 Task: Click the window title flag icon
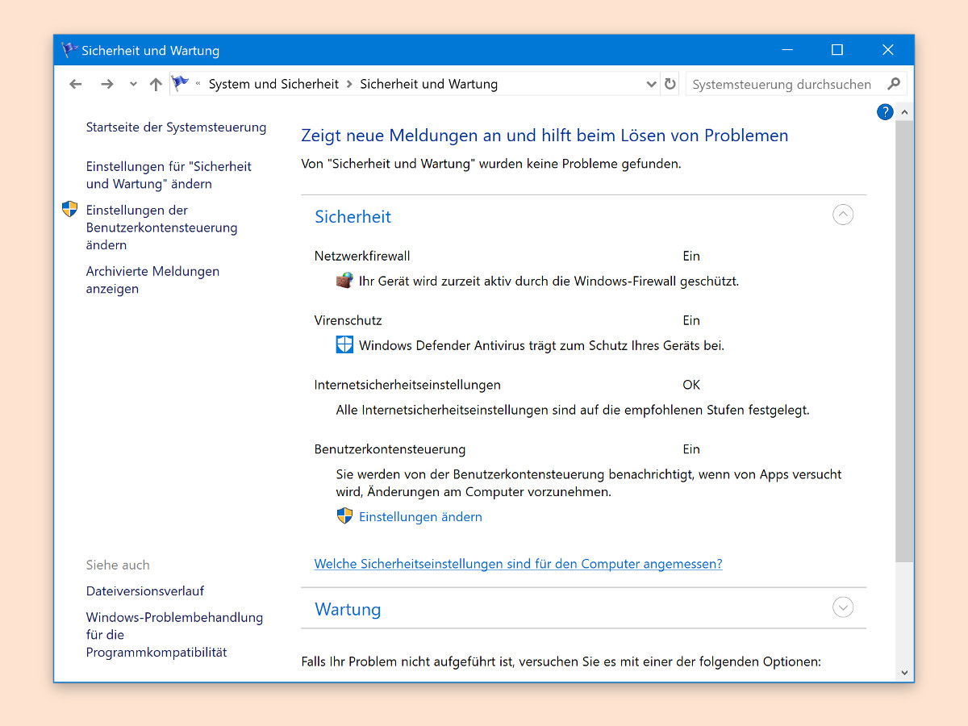(x=70, y=50)
